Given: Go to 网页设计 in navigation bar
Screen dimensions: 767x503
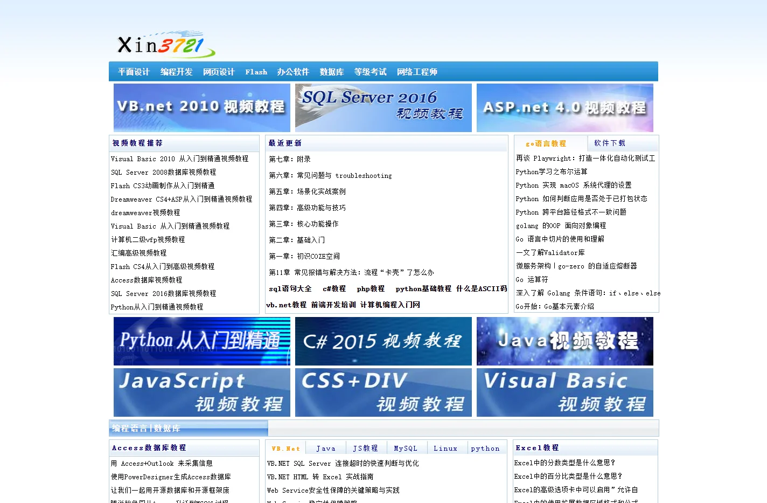Looking at the screenshot, I should pyautogui.click(x=219, y=72).
